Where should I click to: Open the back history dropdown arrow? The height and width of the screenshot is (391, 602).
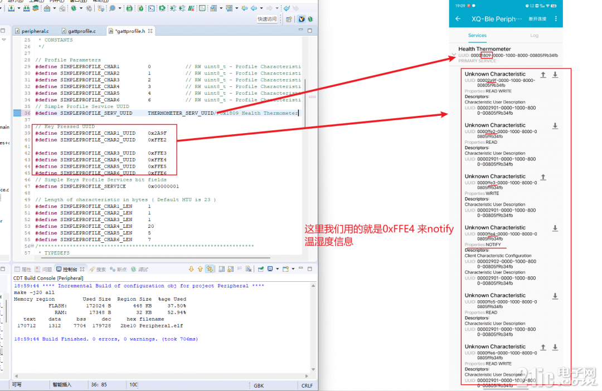pyautogui.click(x=261, y=8)
